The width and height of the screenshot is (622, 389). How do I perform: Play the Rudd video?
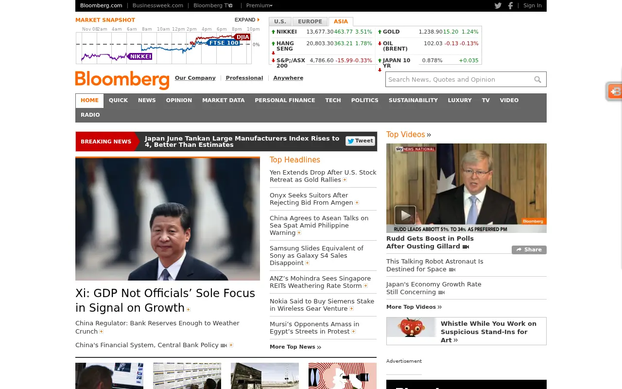405,215
